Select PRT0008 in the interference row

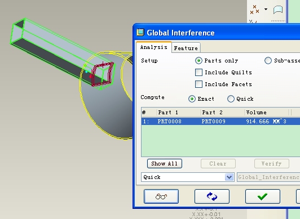(x=170, y=122)
